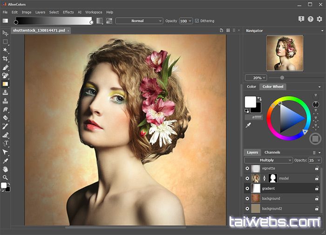This screenshot has height=235, width=326.
Task: Select the model layer thumbnail
Action: point(255,178)
